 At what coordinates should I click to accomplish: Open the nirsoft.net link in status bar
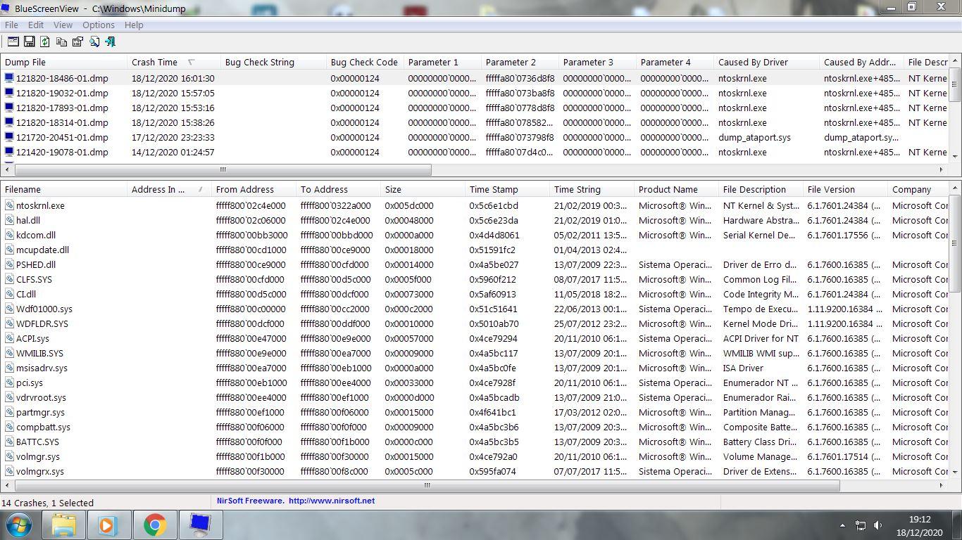(x=331, y=501)
